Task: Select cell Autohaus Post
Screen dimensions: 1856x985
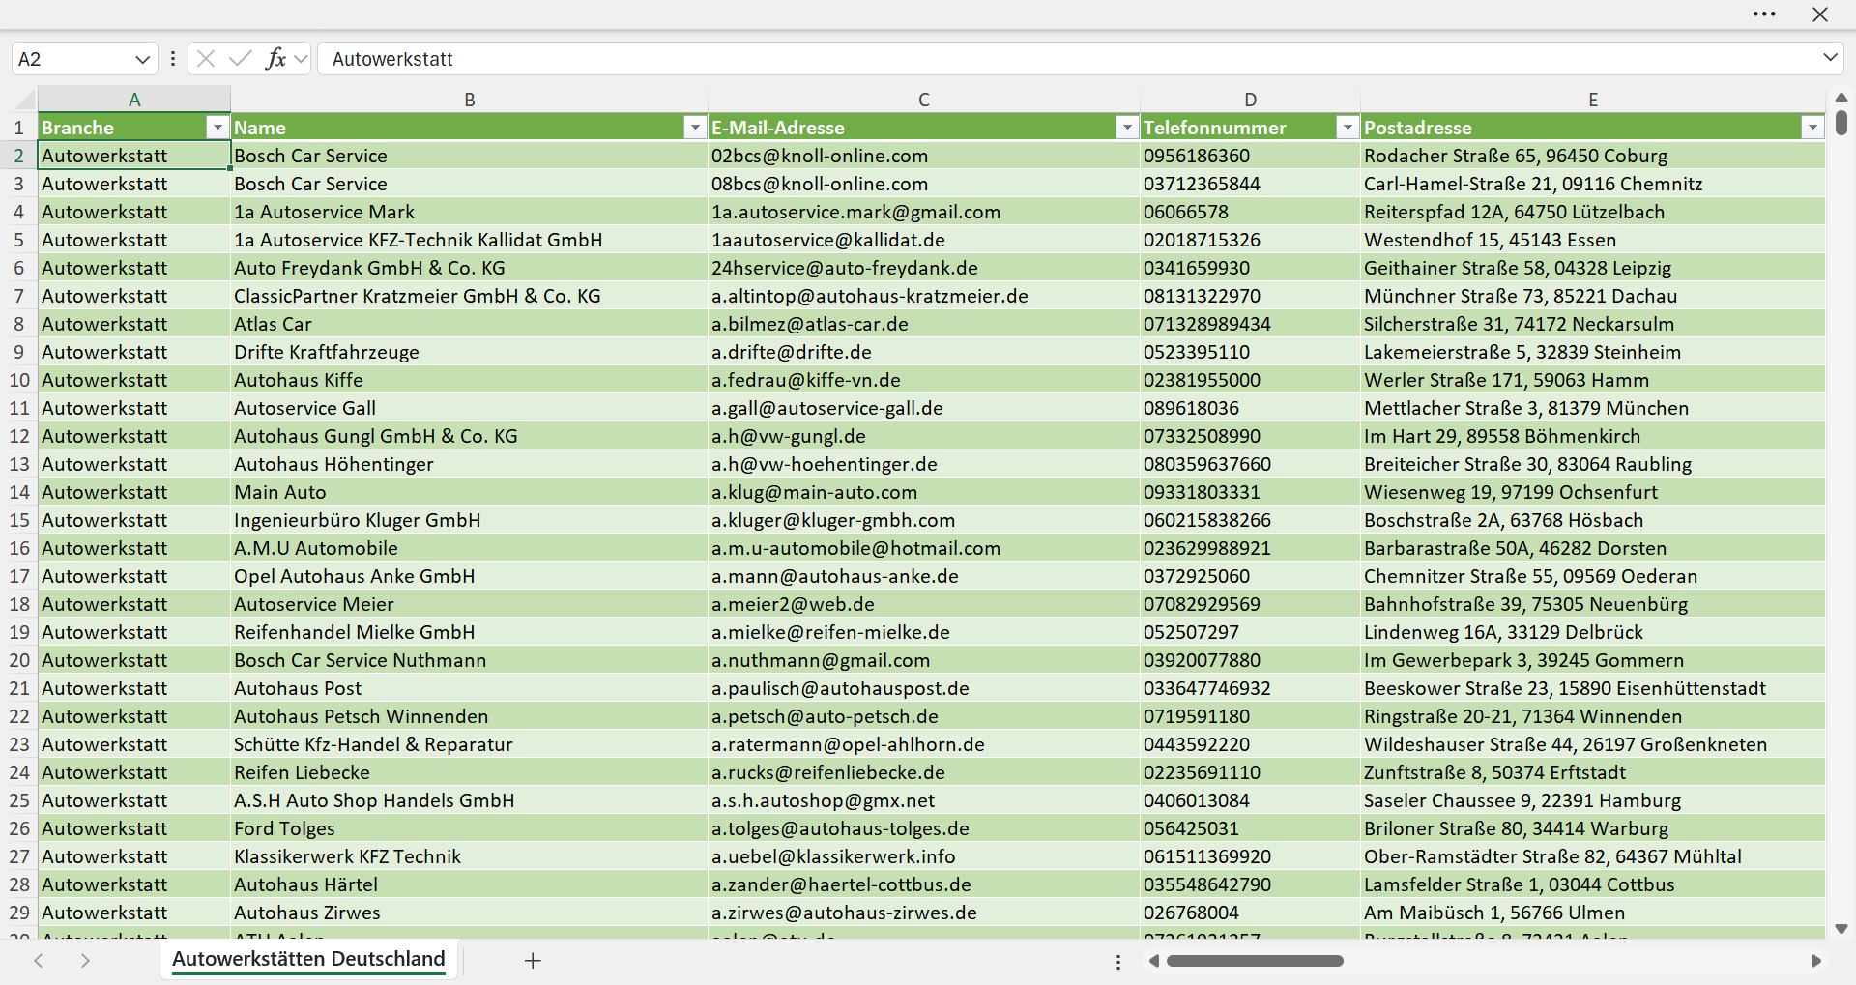Action: click(x=470, y=688)
